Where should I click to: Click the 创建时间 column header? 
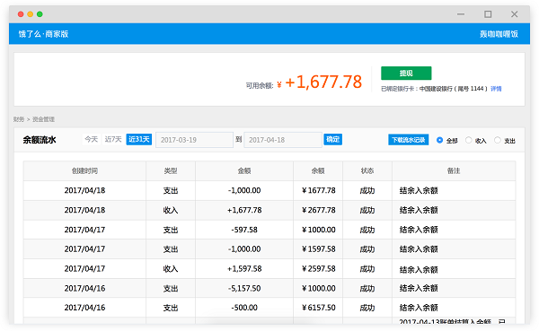point(84,170)
